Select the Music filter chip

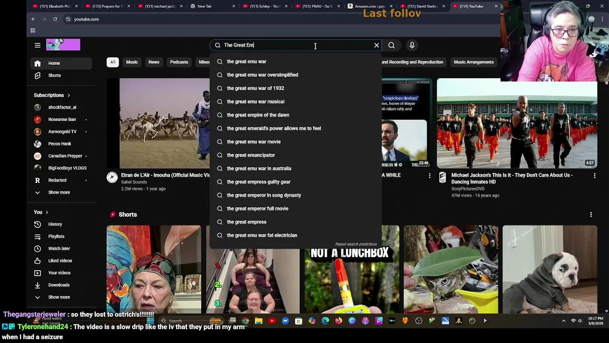pyautogui.click(x=132, y=62)
